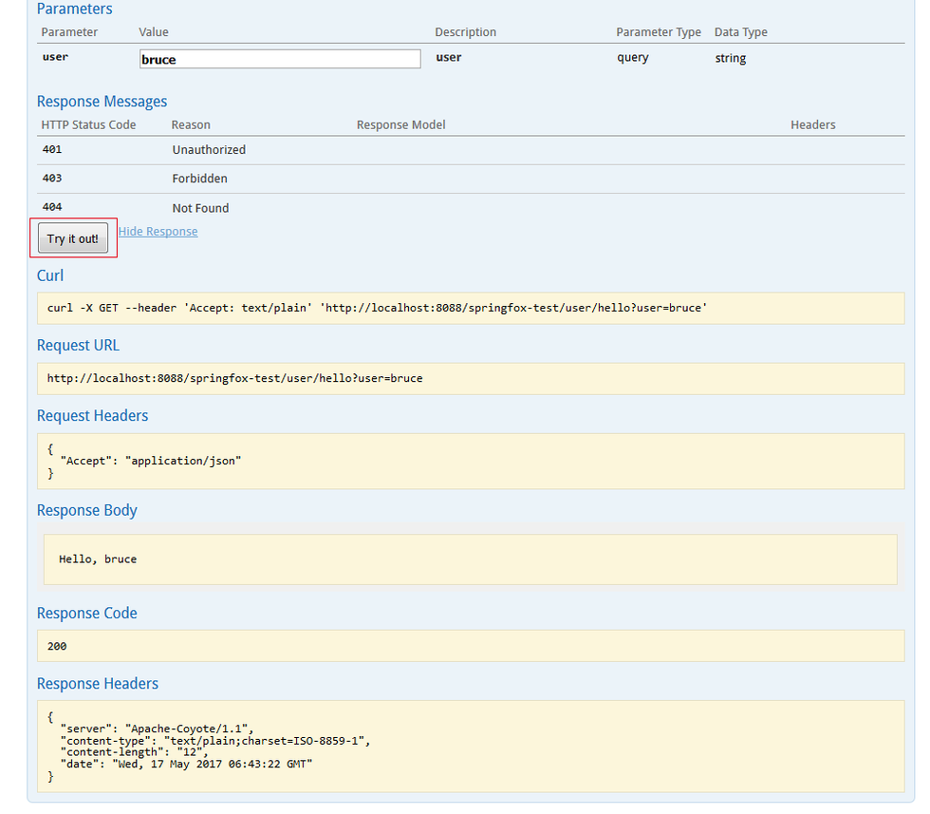Click the Parameter Type column header
The height and width of the screenshot is (814, 930).
pos(658,32)
